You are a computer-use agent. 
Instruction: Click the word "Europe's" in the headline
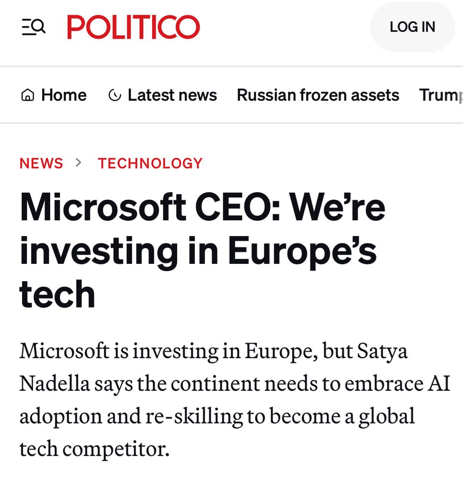click(302, 251)
